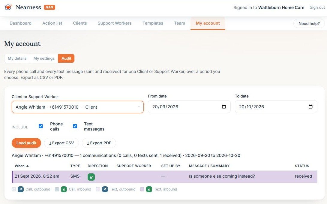Open the From date calendar picker icon

tap(224, 106)
